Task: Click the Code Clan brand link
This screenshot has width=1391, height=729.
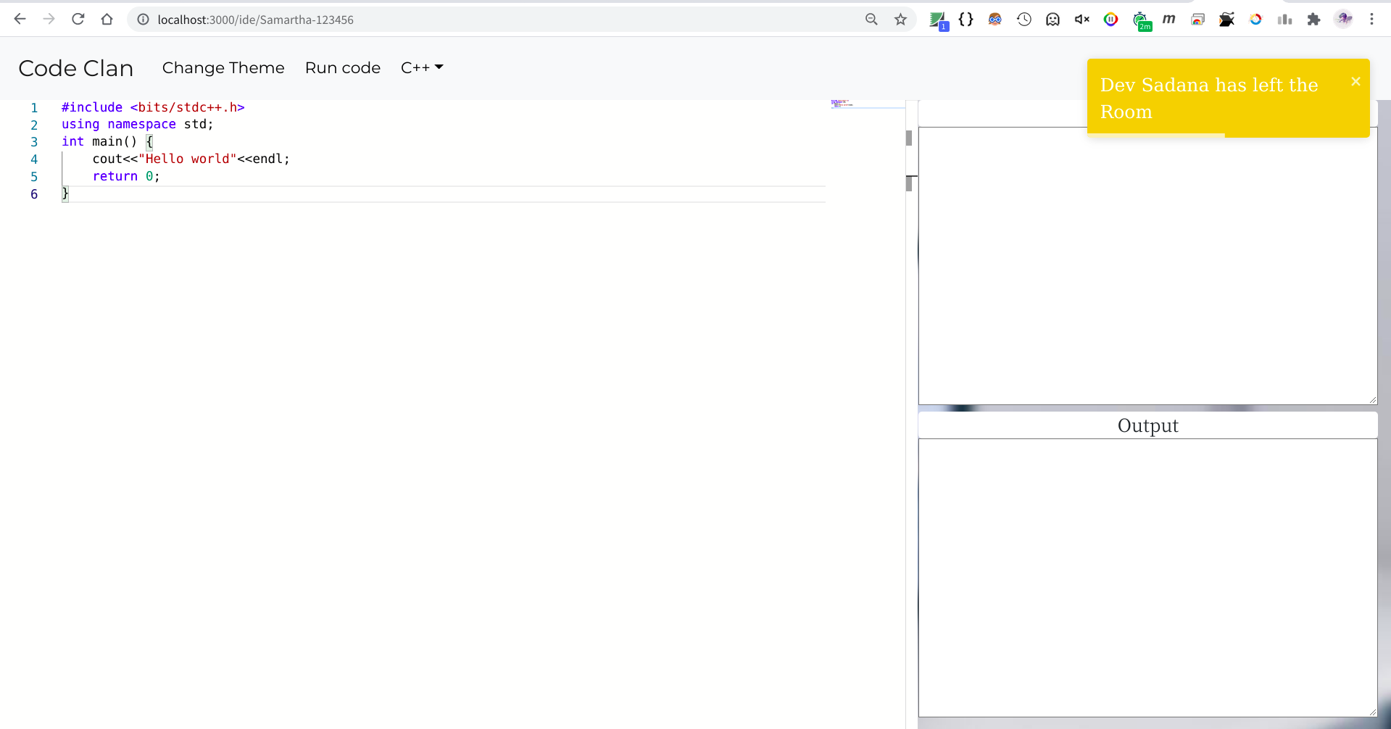Action: pyautogui.click(x=76, y=68)
